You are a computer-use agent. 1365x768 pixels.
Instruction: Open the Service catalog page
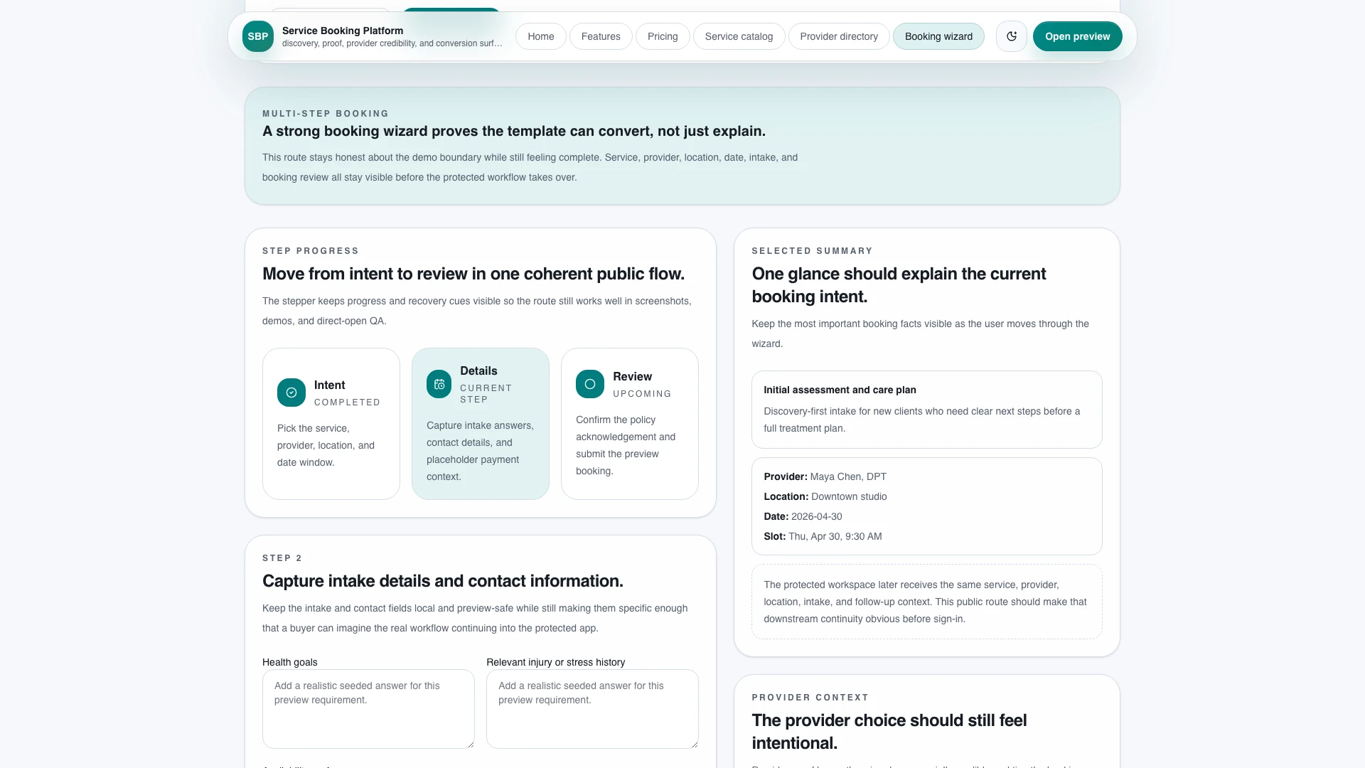tap(739, 36)
